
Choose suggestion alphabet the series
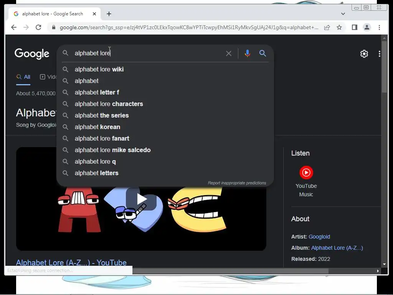tap(165, 115)
